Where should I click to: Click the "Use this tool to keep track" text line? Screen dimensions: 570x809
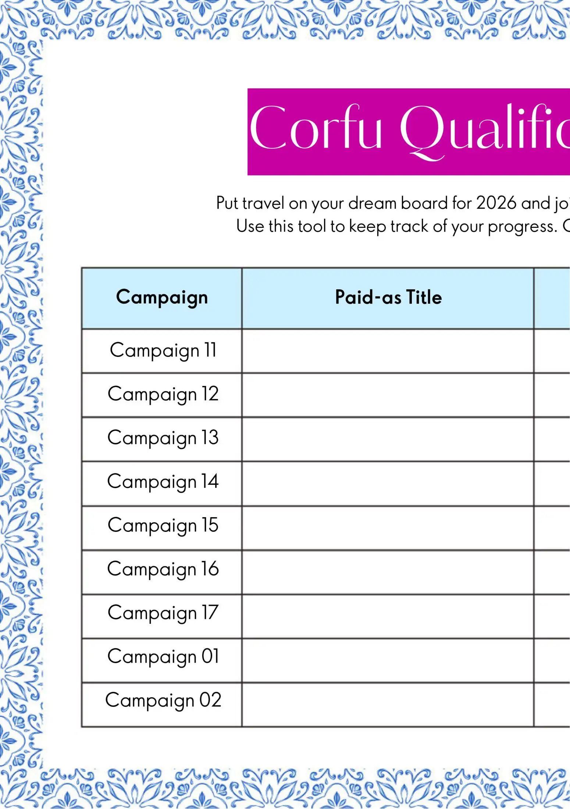tap(403, 226)
